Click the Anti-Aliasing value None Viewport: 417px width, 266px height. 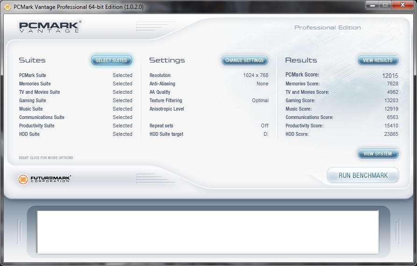coord(262,84)
